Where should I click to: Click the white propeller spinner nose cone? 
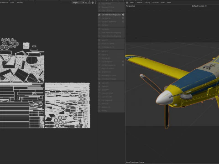pos(164,98)
